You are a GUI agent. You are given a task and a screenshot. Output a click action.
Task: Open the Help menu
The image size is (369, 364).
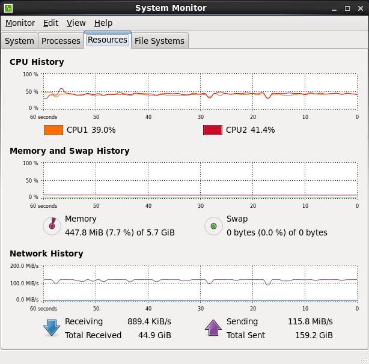103,23
